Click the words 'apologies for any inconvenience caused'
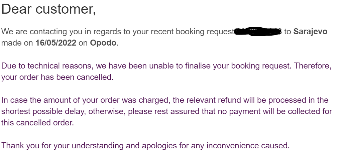Image resolution: width=338 pixels, height=153 pixels. point(216,146)
